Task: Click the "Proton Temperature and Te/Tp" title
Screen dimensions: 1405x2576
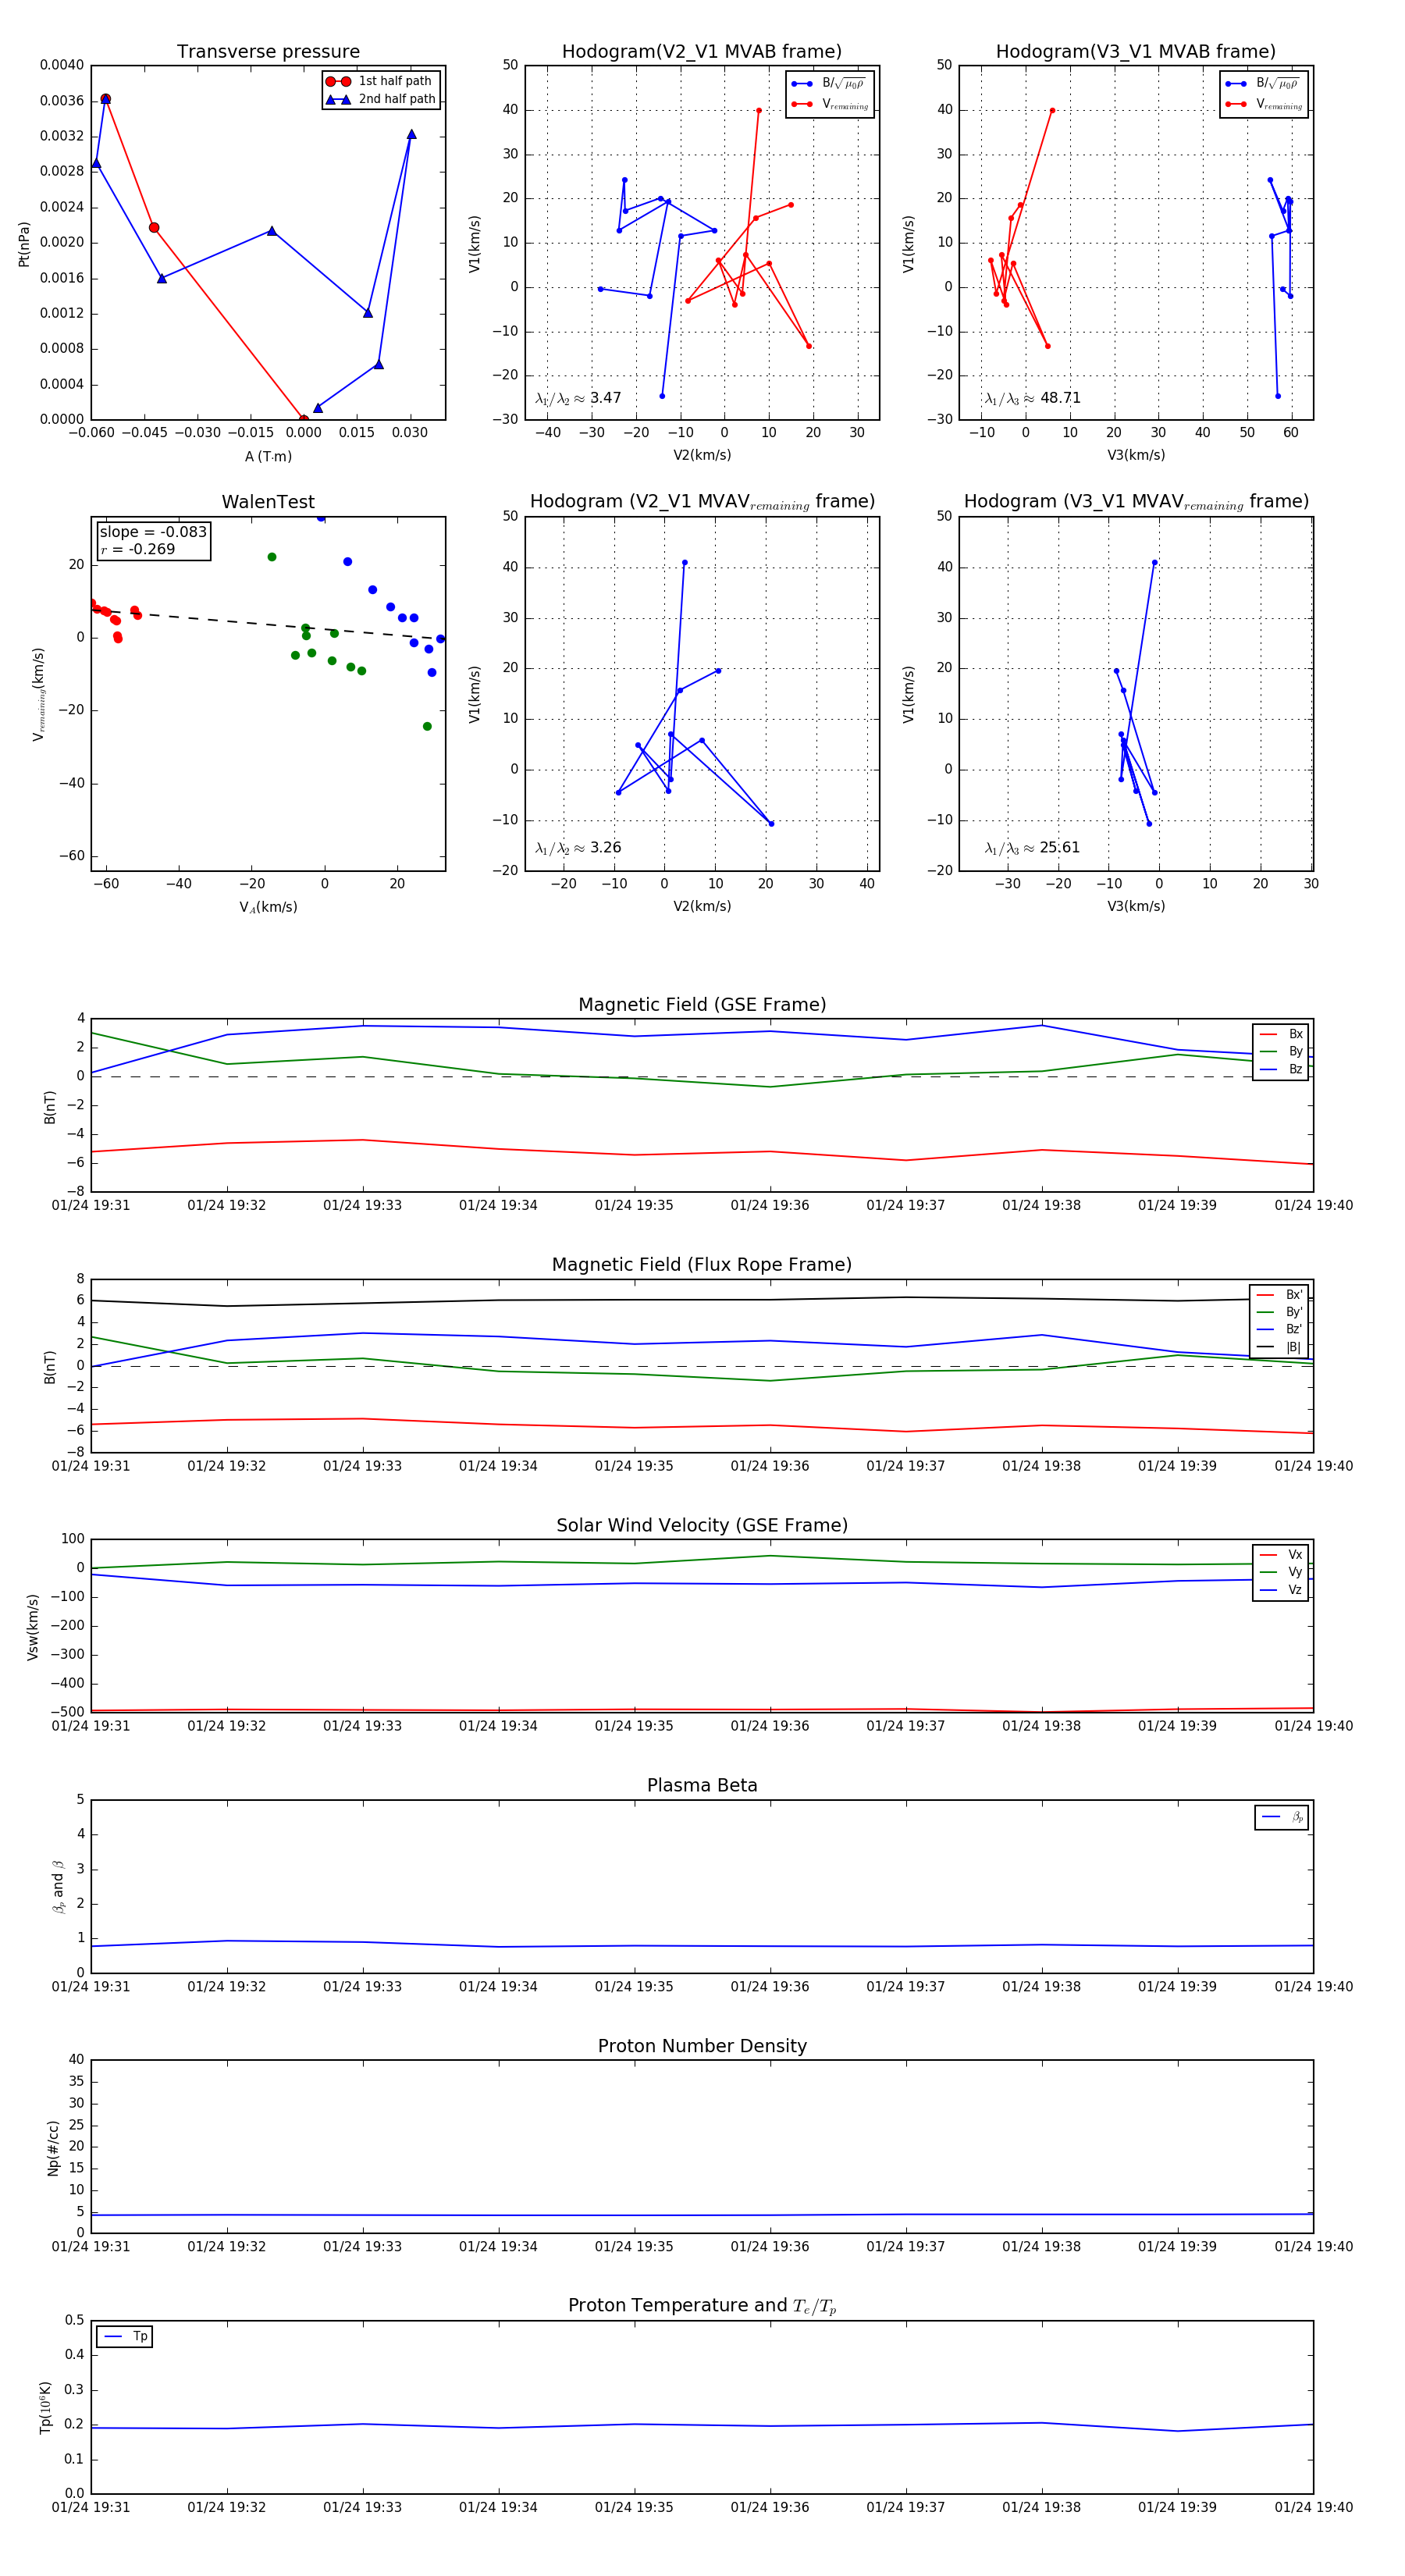Action: click(x=702, y=2306)
